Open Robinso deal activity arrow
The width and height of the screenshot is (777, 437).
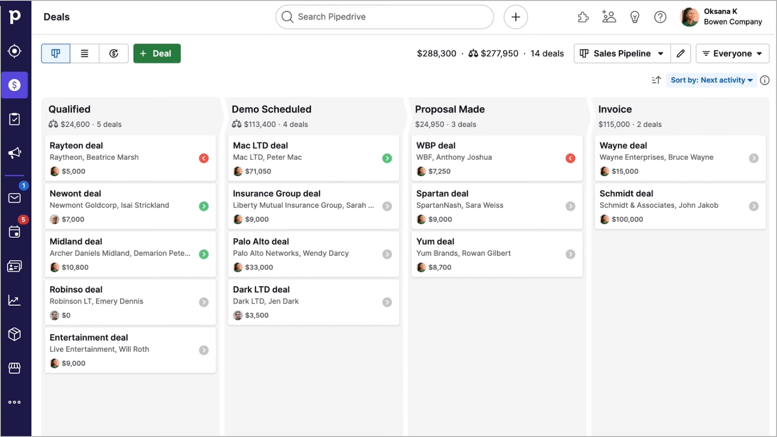click(204, 302)
